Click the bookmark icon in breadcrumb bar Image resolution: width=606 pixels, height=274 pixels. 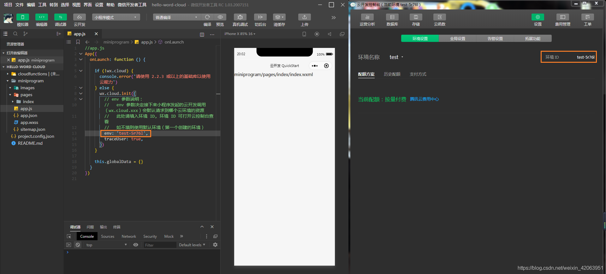click(78, 42)
